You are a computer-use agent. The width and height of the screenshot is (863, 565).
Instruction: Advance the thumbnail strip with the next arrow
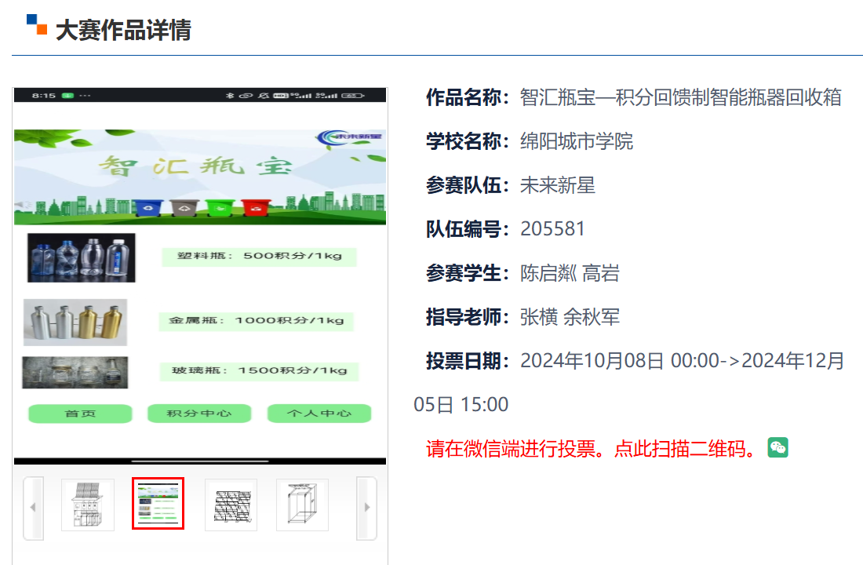(366, 508)
